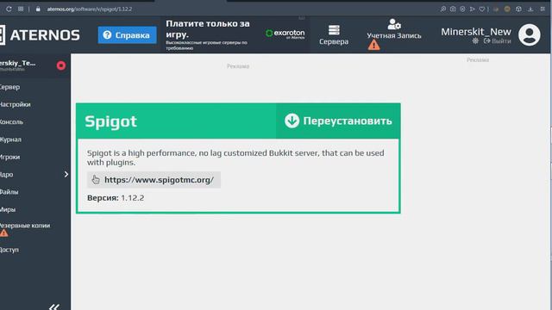Open the cube extensions icon

[x=518, y=9]
